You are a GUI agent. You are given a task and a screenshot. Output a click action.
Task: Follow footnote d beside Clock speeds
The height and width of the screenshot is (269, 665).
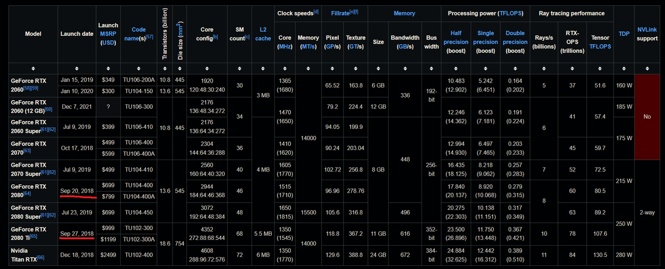tap(316, 11)
